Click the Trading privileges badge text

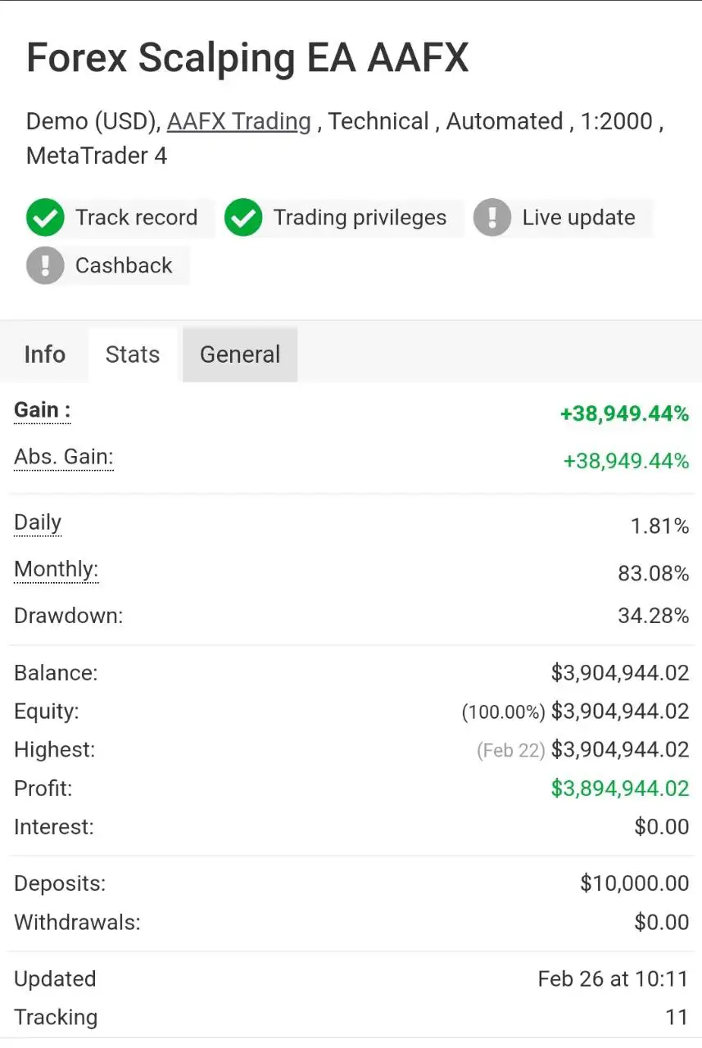tap(360, 218)
